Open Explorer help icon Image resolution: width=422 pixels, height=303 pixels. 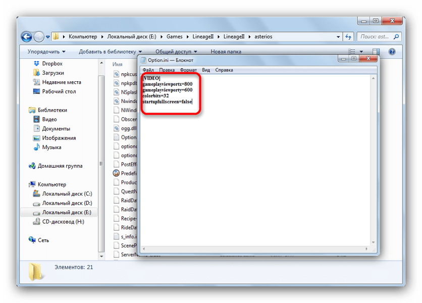(x=392, y=52)
